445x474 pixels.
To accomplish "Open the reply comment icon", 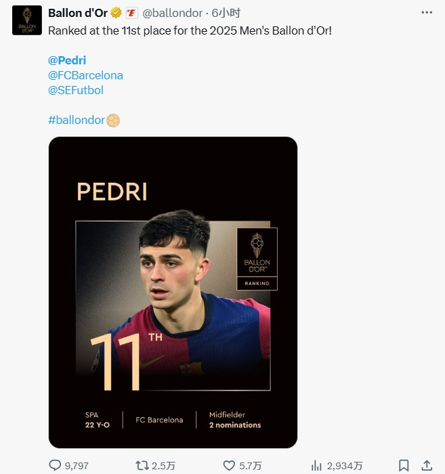I will pos(55,465).
